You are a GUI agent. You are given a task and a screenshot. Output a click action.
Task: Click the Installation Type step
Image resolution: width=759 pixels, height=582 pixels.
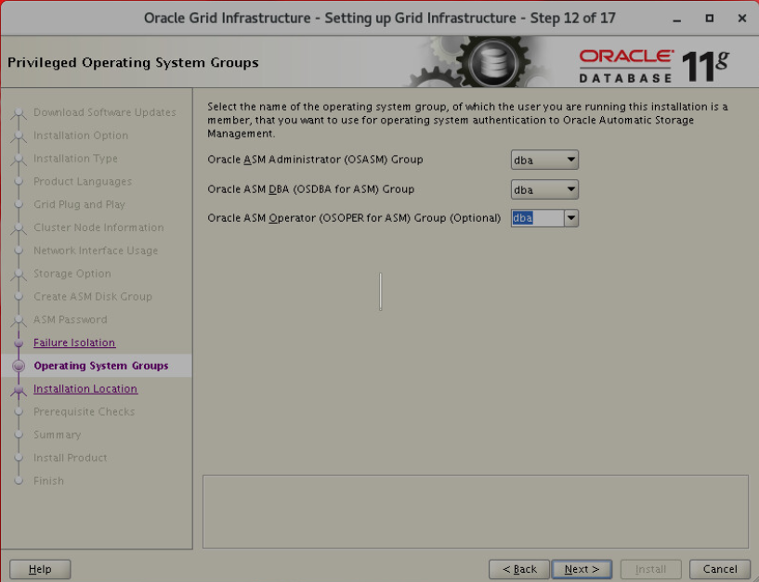(75, 158)
